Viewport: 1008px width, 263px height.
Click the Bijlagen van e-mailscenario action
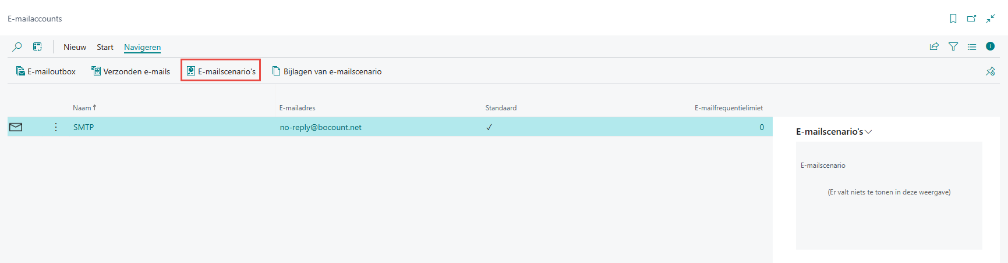pyautogui.click(x=327, y=71)
